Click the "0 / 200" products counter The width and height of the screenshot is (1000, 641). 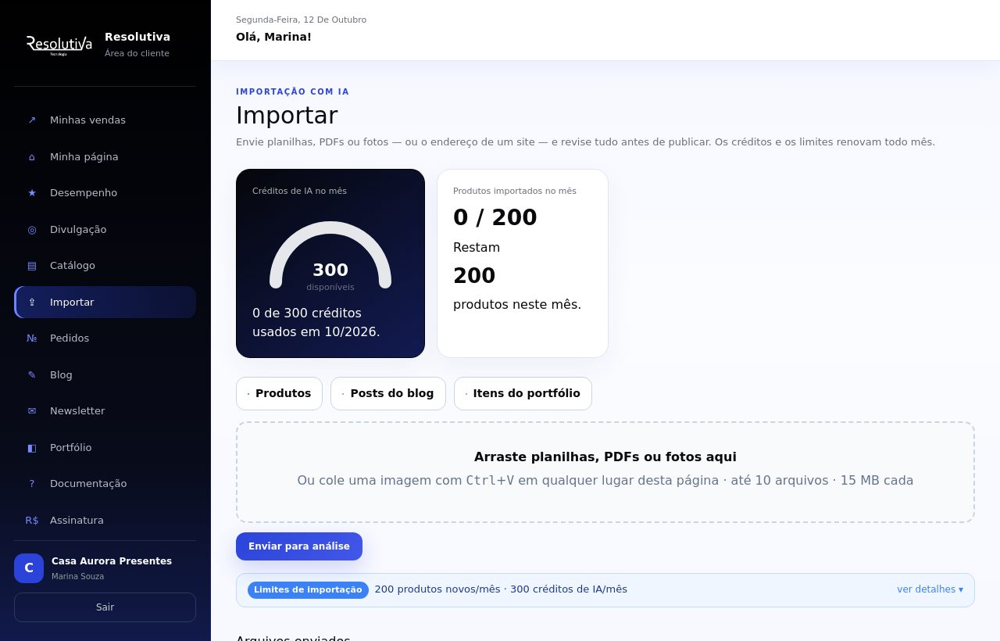495,217
